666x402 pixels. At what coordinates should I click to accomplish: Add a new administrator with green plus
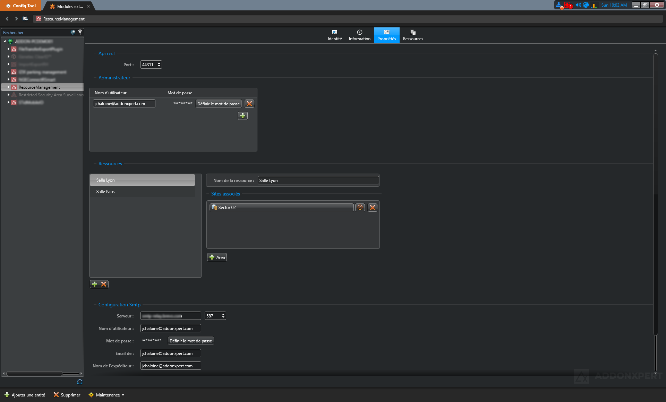pos(242,116)
